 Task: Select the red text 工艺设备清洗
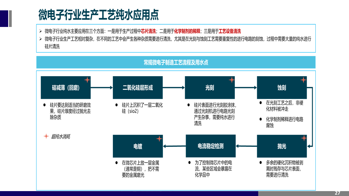pyautogui.click(x=230, y=31)
